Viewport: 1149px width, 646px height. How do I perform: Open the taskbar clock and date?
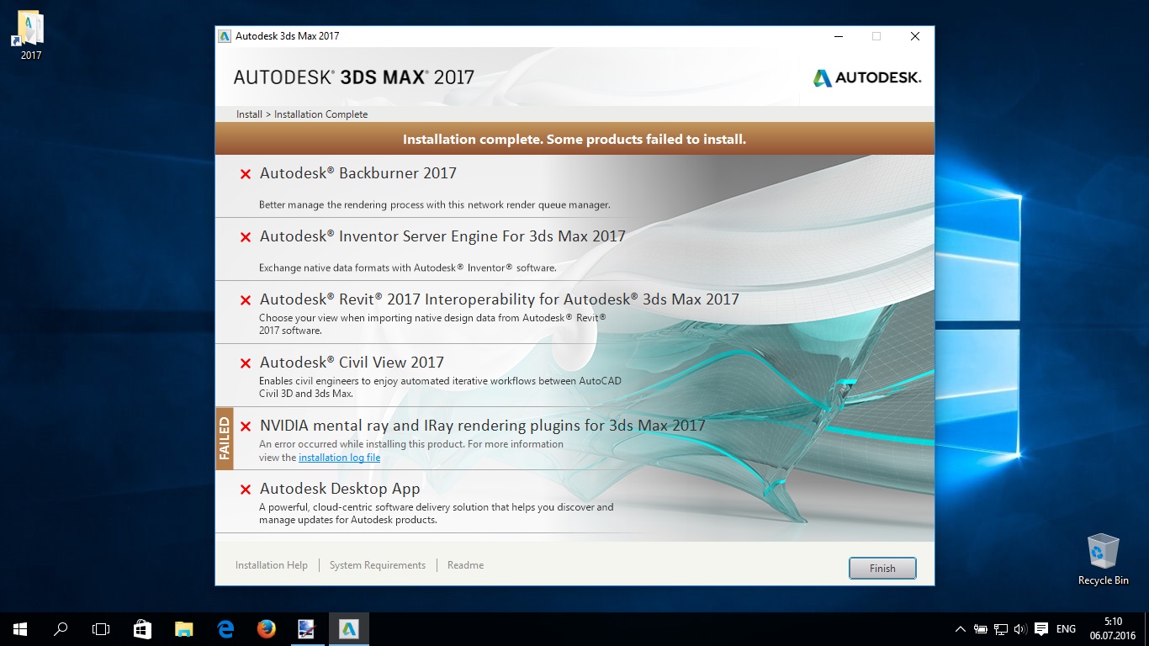click(x=1112, y=628)
